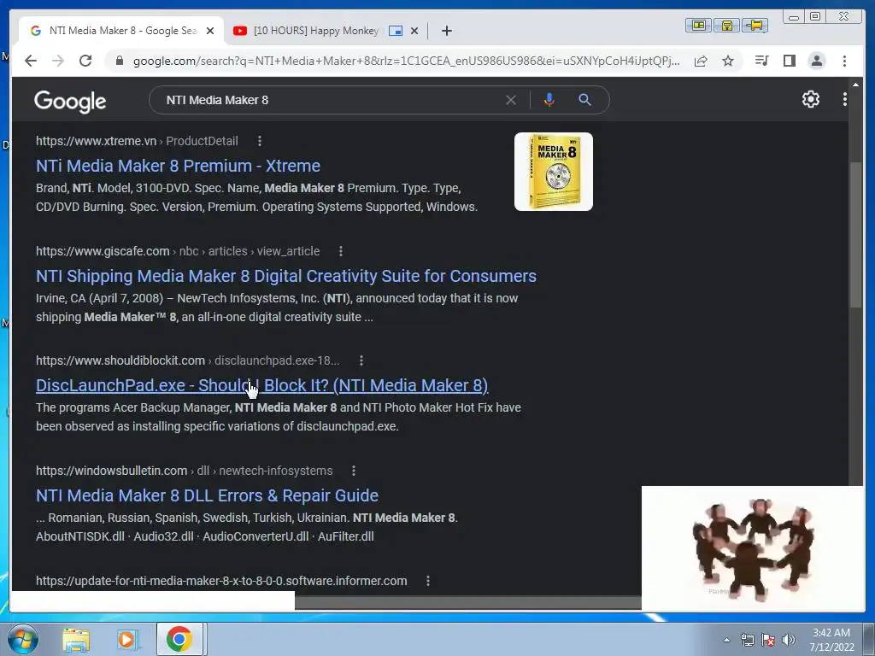
Task: Open result options for the windowsbulletin.com listing
Action: pyautogui.click(x=353, y=471)
